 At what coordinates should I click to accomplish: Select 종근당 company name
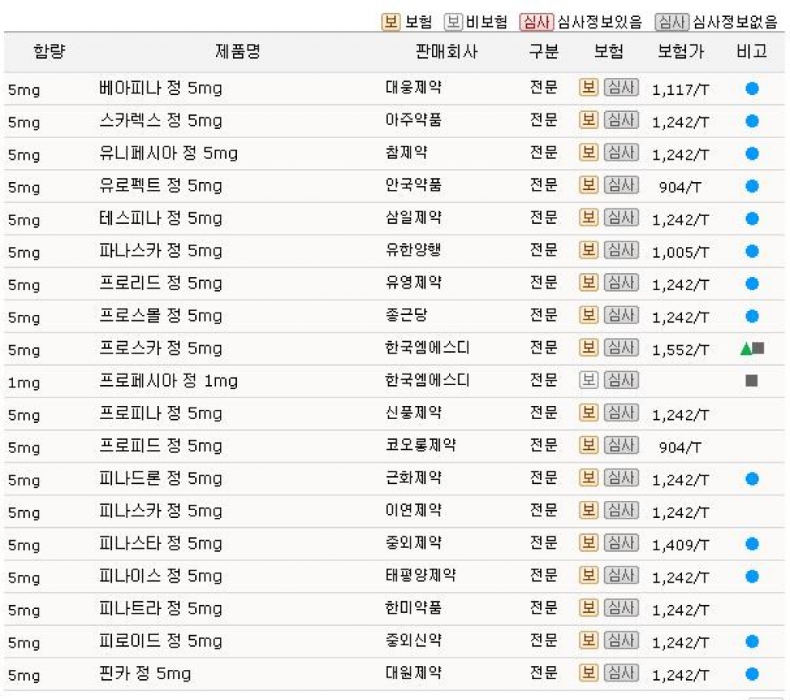406,316
